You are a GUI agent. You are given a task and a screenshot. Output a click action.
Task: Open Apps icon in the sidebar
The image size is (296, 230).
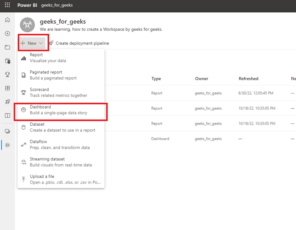7,88
